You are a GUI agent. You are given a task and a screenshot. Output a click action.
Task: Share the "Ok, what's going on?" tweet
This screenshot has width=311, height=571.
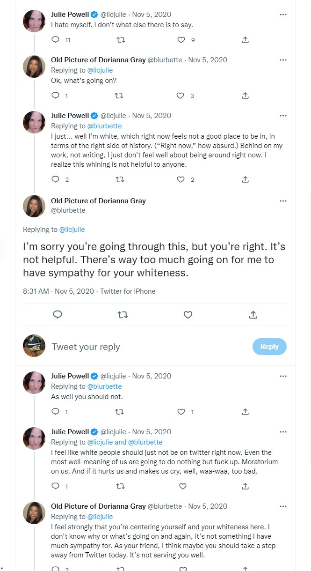tap(245, 96)
